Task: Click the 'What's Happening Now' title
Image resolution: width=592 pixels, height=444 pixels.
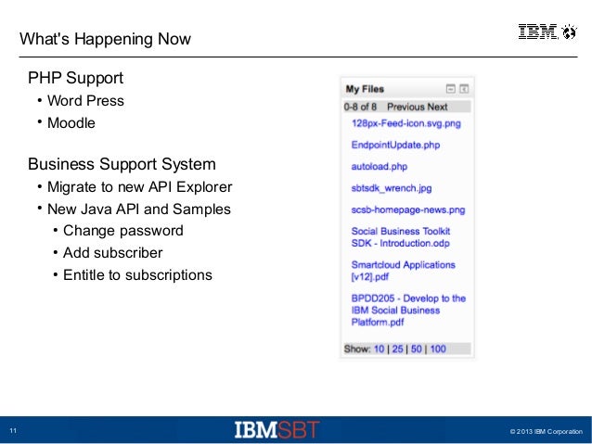Action: click(106, 39)
